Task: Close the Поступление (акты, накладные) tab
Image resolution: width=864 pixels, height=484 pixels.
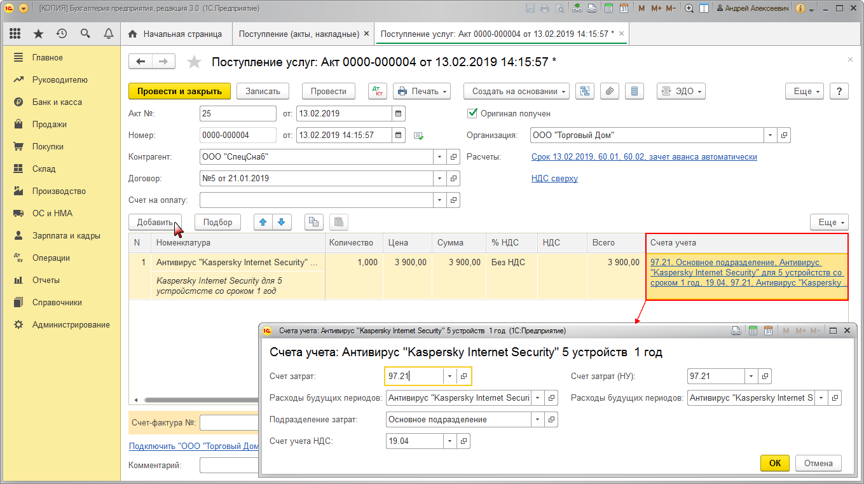Action: pyautogui.click(x=366, y=34)
